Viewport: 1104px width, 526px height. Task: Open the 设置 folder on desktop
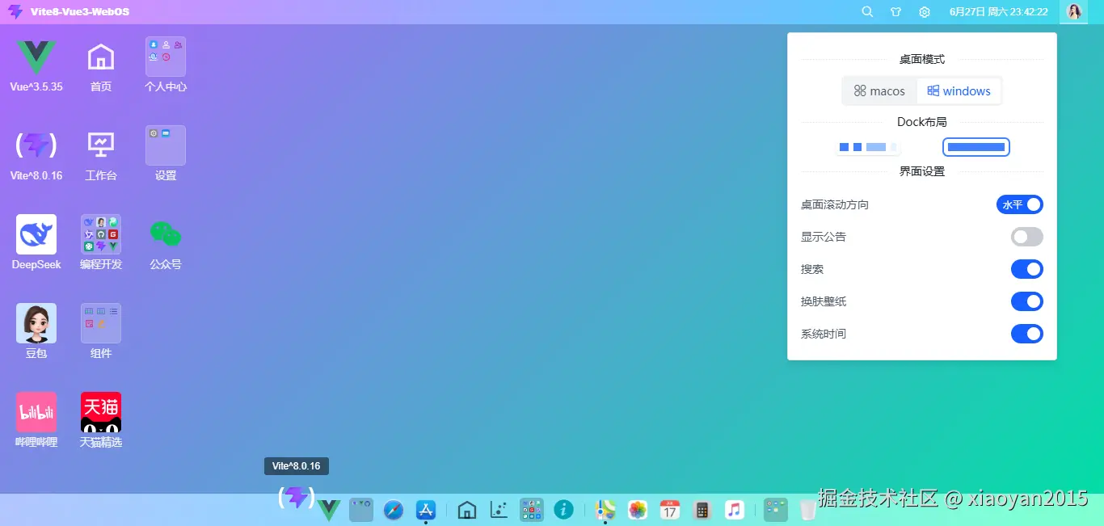[x=166, y=146]
